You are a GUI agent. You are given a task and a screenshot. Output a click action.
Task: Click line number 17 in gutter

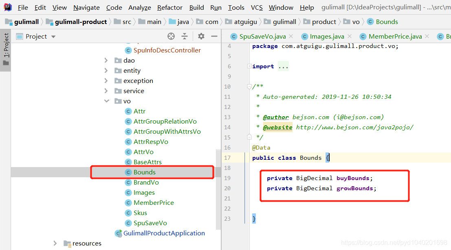click(227, 158)
